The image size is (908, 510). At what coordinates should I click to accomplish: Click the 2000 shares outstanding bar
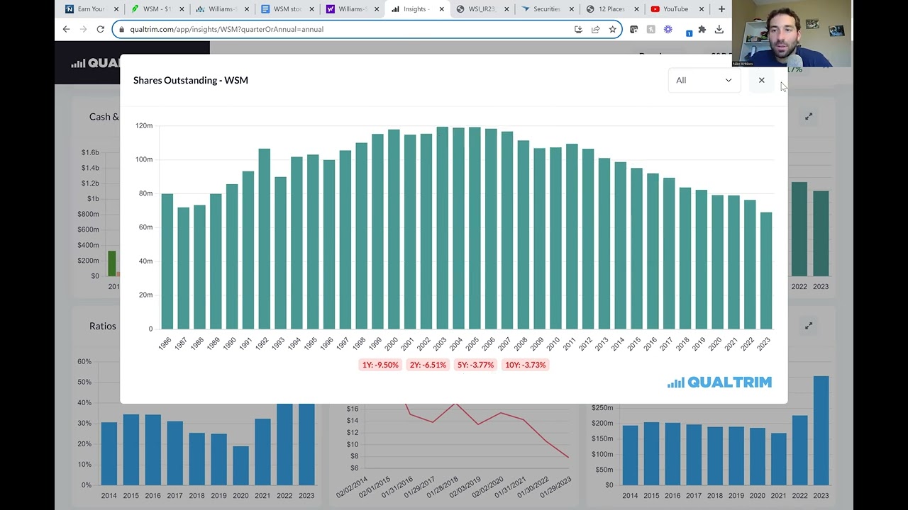394,229
